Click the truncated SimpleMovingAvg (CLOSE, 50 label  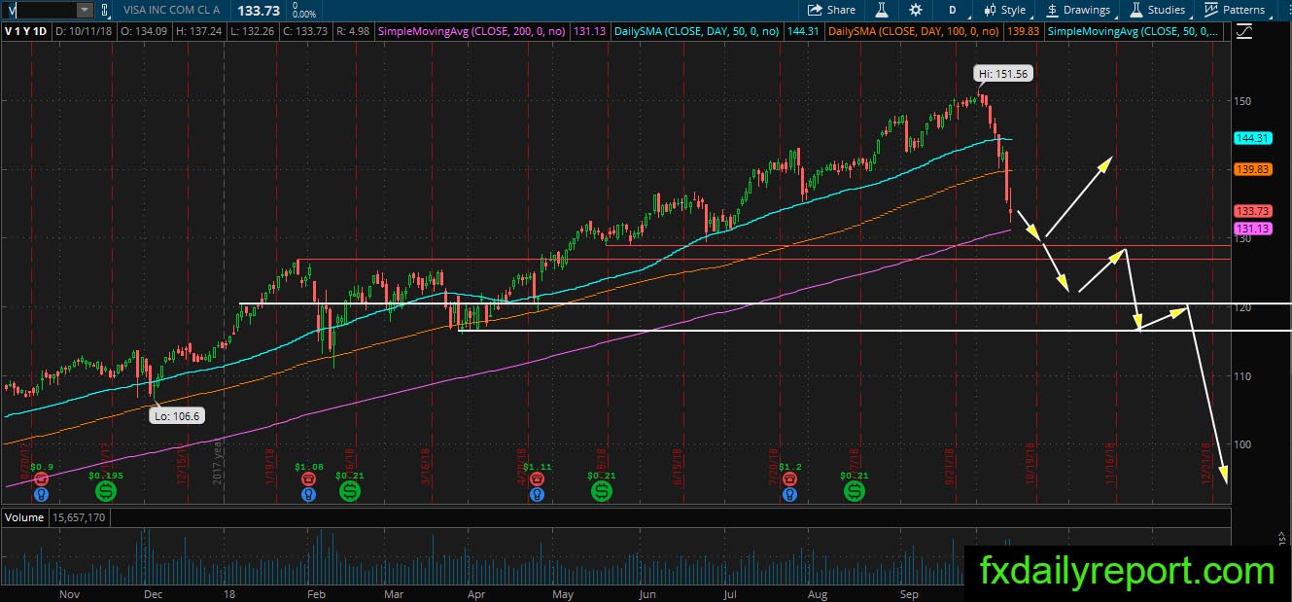click(1135, 31)
